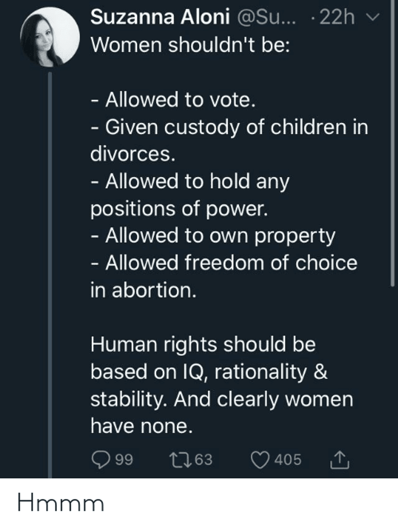
Task: Click the 63 retweets count
Action: [x=203, y=460]
